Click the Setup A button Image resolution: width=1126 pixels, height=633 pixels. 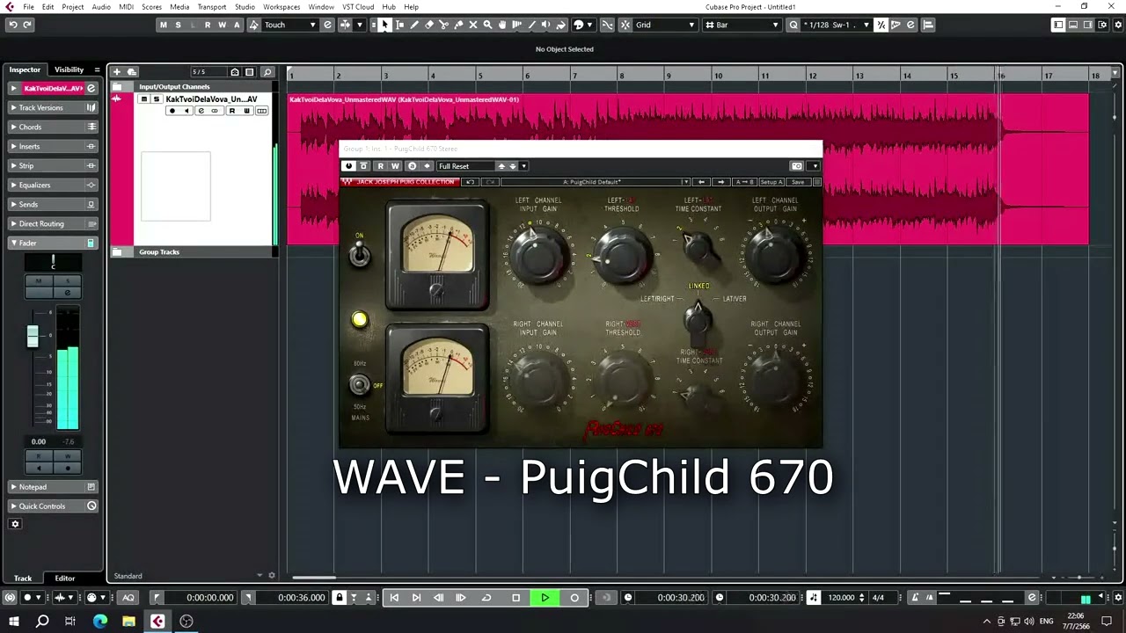[771, 182]
